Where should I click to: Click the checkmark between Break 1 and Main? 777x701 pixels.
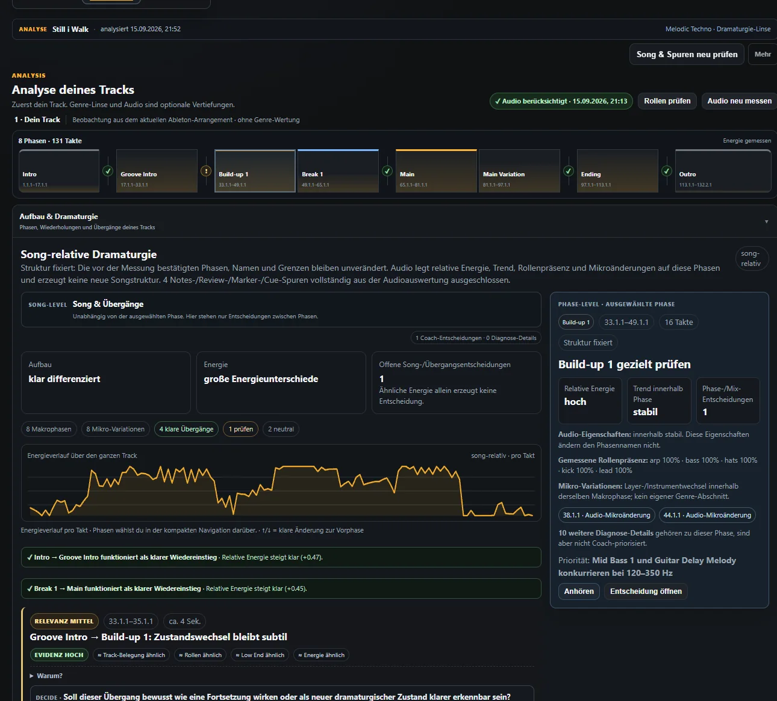click(387, 171)
